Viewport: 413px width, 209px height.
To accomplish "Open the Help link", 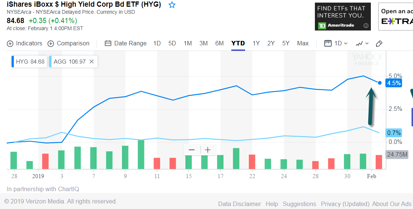I will point(272,204).
